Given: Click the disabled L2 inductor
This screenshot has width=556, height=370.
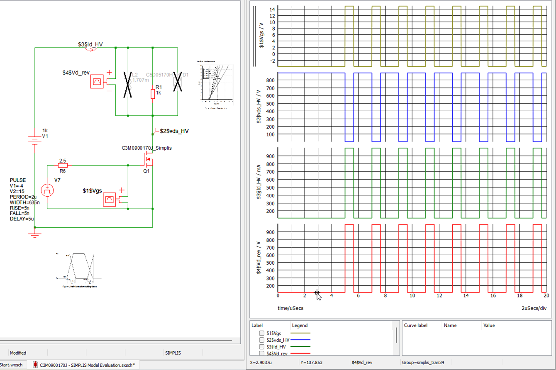Looking at the screenshot, I should click(x=128, y=83).
